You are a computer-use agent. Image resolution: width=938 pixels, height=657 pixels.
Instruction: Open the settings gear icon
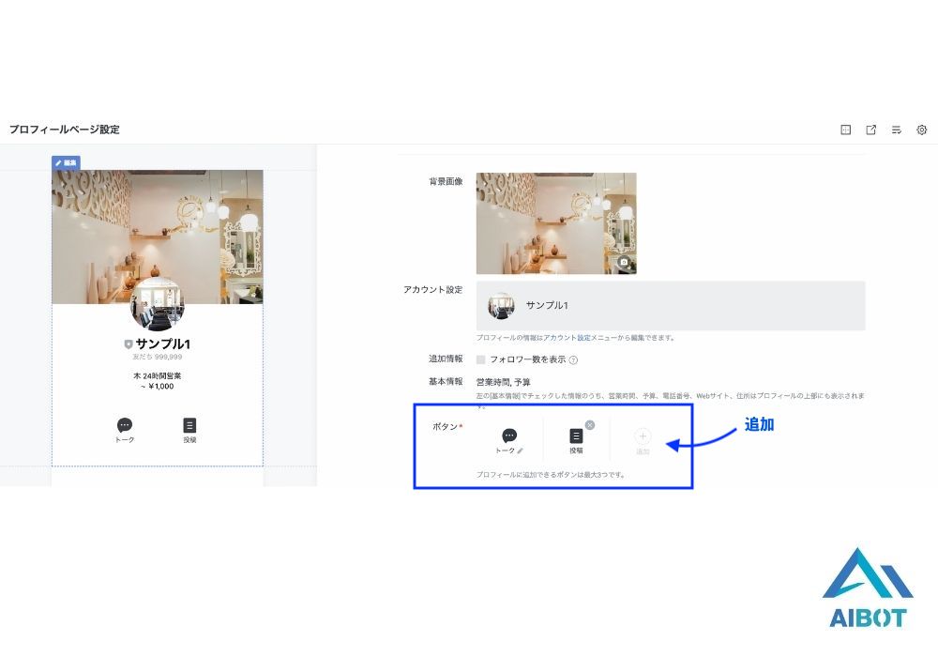922,130
